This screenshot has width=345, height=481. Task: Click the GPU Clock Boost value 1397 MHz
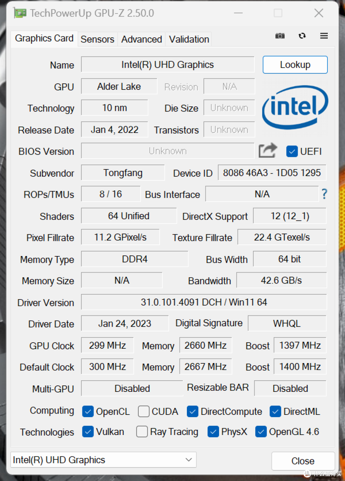pyautogui.click(x=300, y=345)
